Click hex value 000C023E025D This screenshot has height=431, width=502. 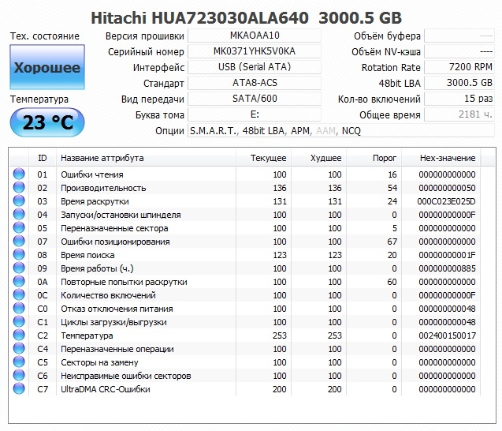pos(446,201)
